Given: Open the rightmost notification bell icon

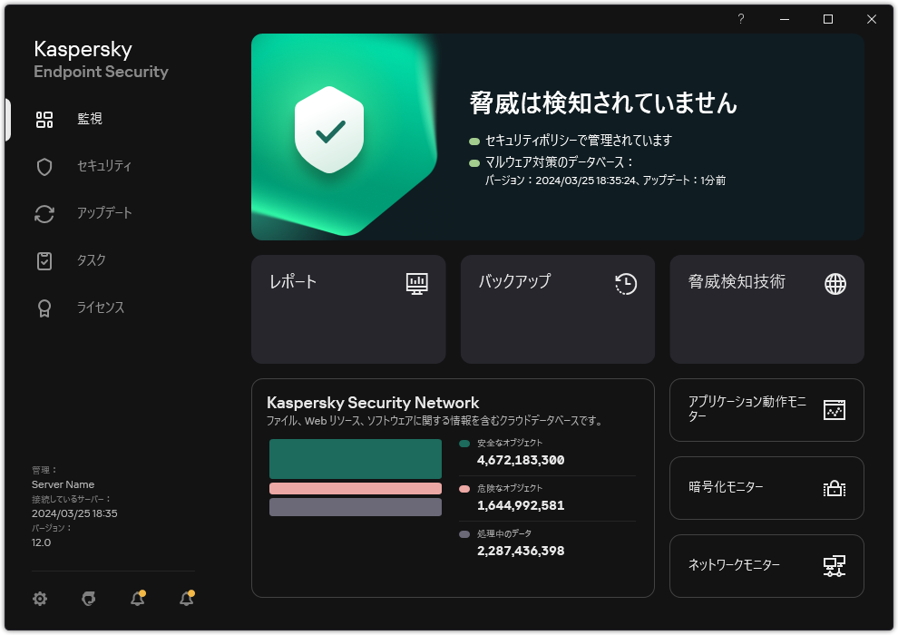Looking at the screenshot, I should tap(186, 599).
